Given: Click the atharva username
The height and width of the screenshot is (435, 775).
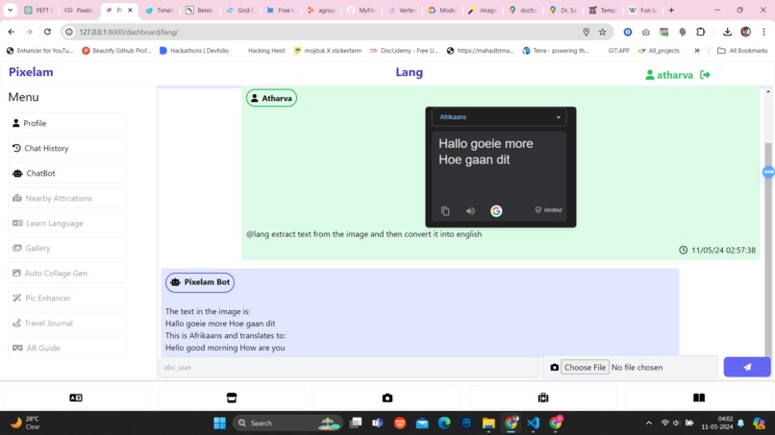Looking at the screenshot, I should tap(674, 75).
